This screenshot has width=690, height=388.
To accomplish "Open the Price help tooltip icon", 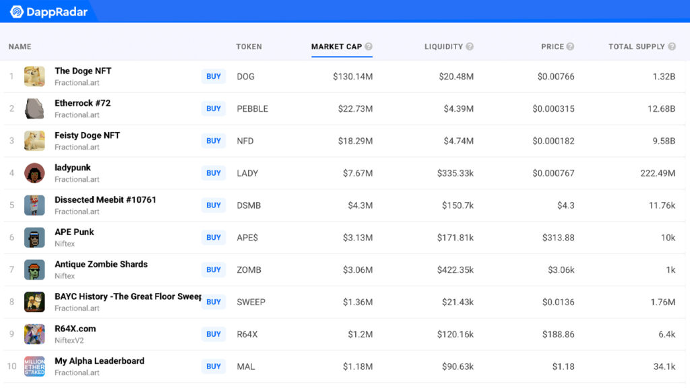I will (x=570, y=46).
